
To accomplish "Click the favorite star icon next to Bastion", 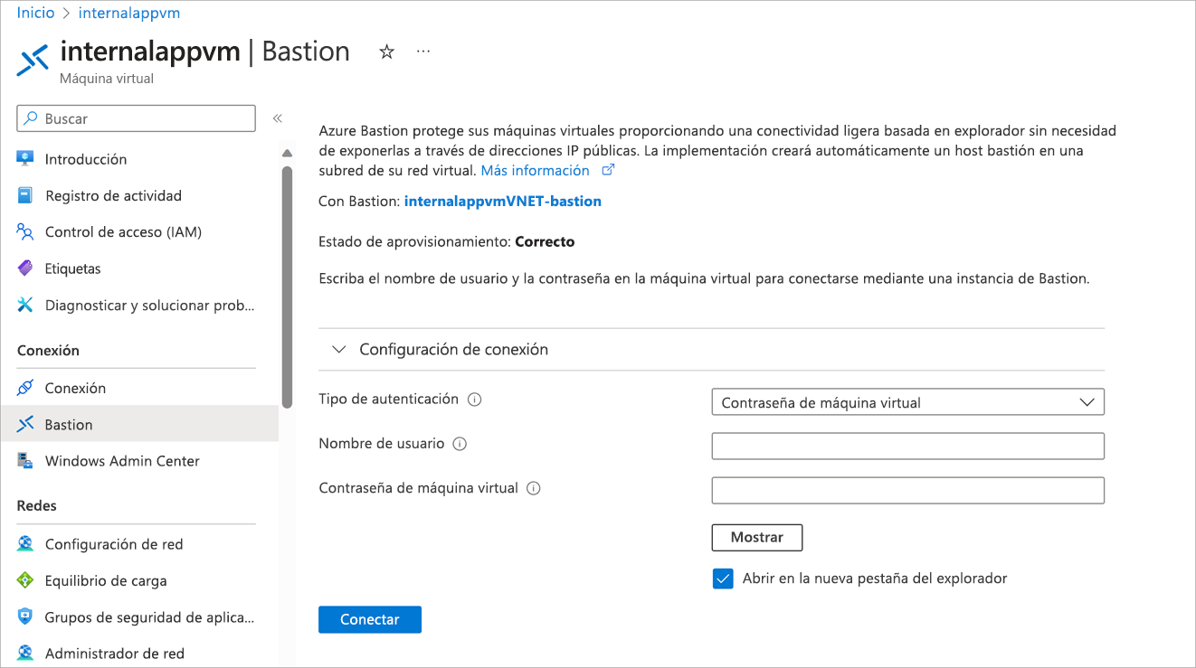I will click(x=386, y=52).
